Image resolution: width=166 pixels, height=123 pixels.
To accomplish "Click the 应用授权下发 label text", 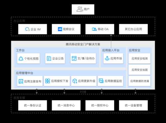I will click(59, 81).
